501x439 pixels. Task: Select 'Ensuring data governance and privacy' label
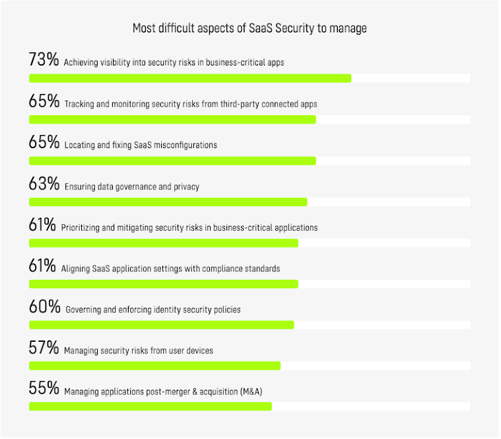pyautogui.click(x=131, y=187)
